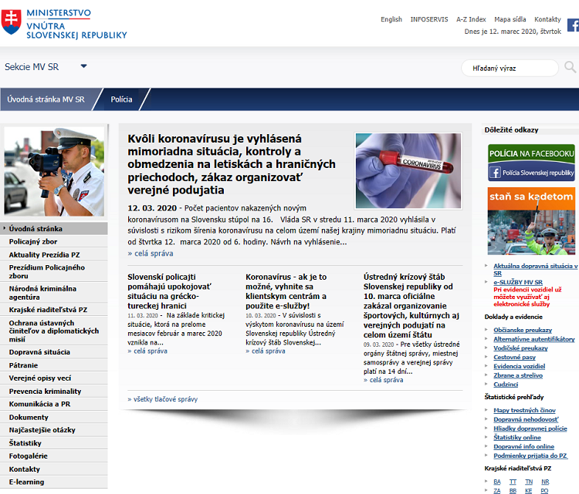579x494 pixels.
Task: Expand the Sekcie MV SR dropdown arrow
Action: click(x=83, y=66)
